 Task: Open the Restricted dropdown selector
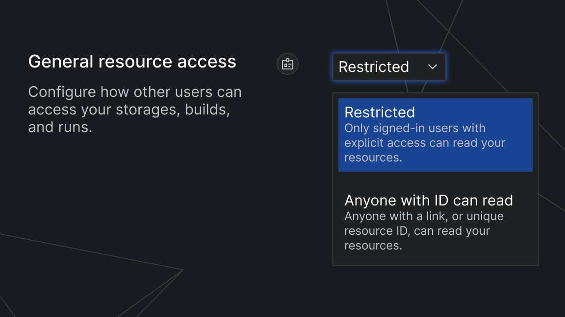389,67
